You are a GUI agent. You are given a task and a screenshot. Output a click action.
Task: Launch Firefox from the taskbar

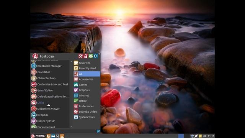point(49,136)
